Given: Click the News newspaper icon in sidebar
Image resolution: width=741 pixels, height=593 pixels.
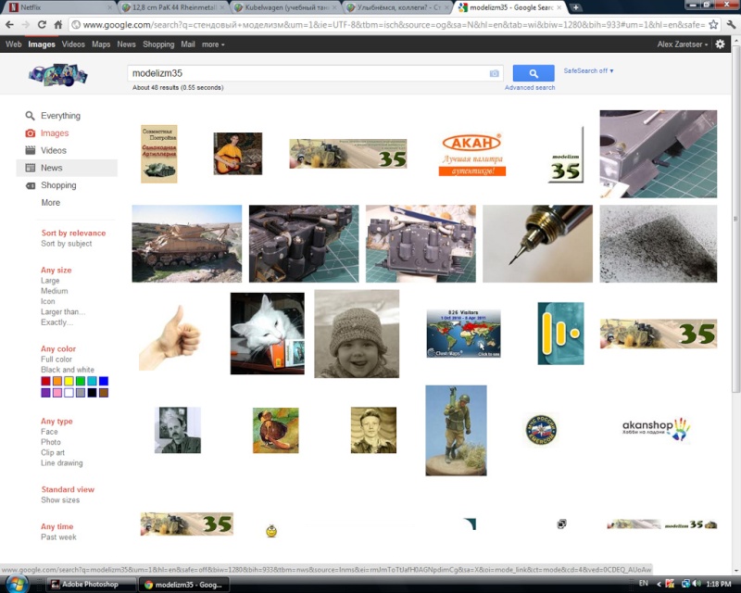Looking at the screenshot, I should [30, 168].
